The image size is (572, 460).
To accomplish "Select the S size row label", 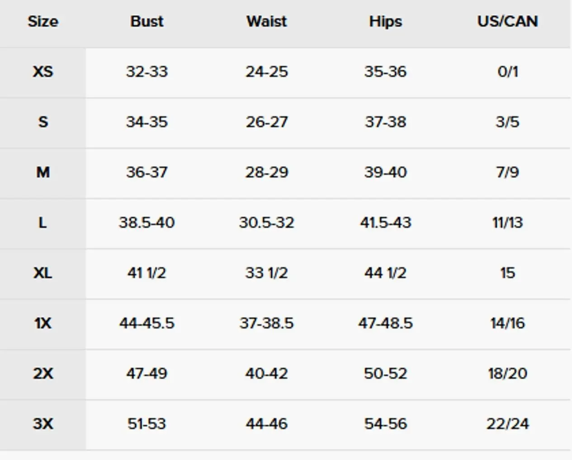I will tap(43, 122).
